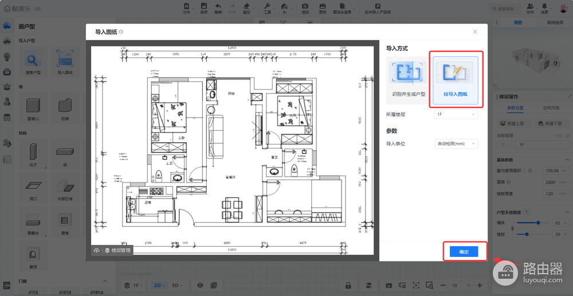This screenshot has height=296, width=573.
Task: Toggle the eye visibility icon in bottom bar
Action: (x=200, y=286)
